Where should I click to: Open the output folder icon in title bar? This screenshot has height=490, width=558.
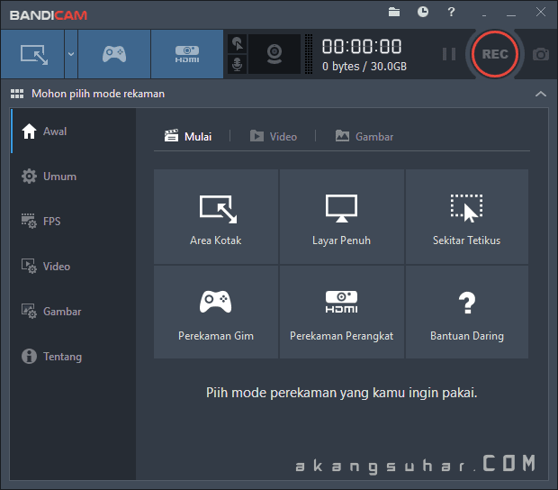(394, 12)
